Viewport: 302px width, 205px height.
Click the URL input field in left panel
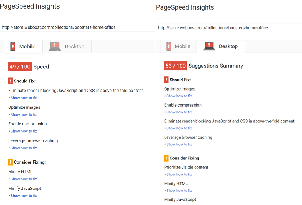77,27
